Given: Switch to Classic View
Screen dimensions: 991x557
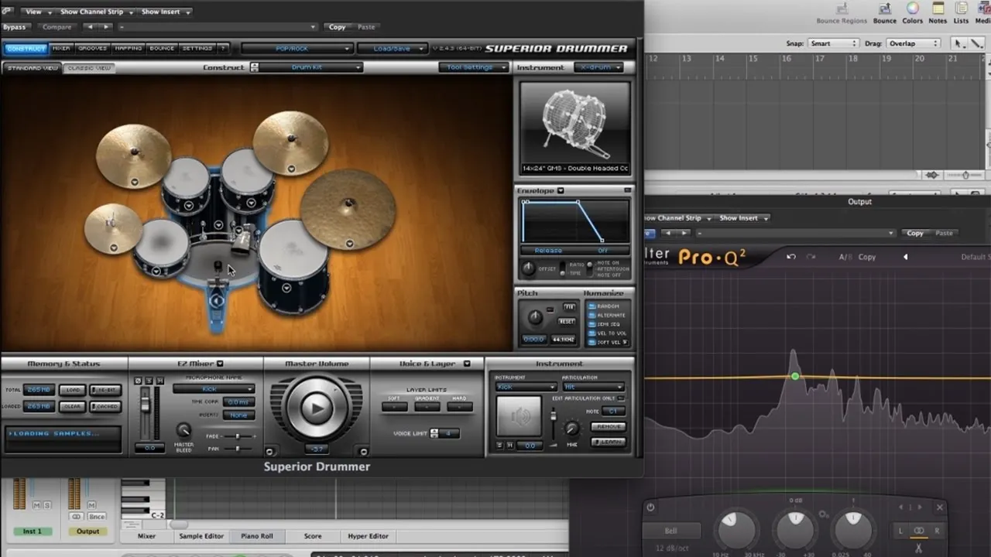Looking at the screenshot, I should pyautogui.click(x=89, y=67).
